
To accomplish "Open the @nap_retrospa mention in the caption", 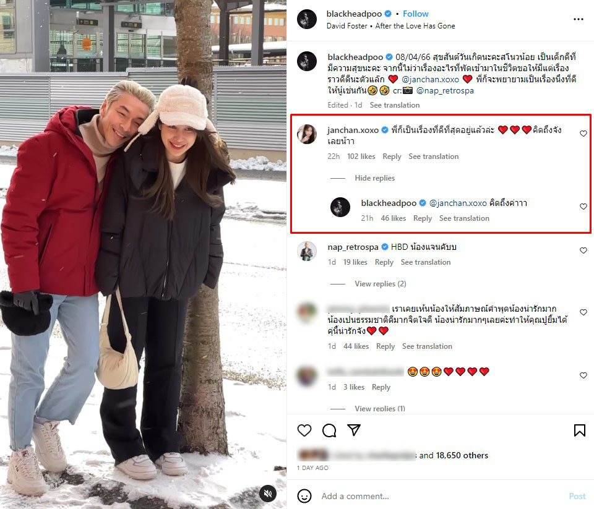I will pos(445,90).
